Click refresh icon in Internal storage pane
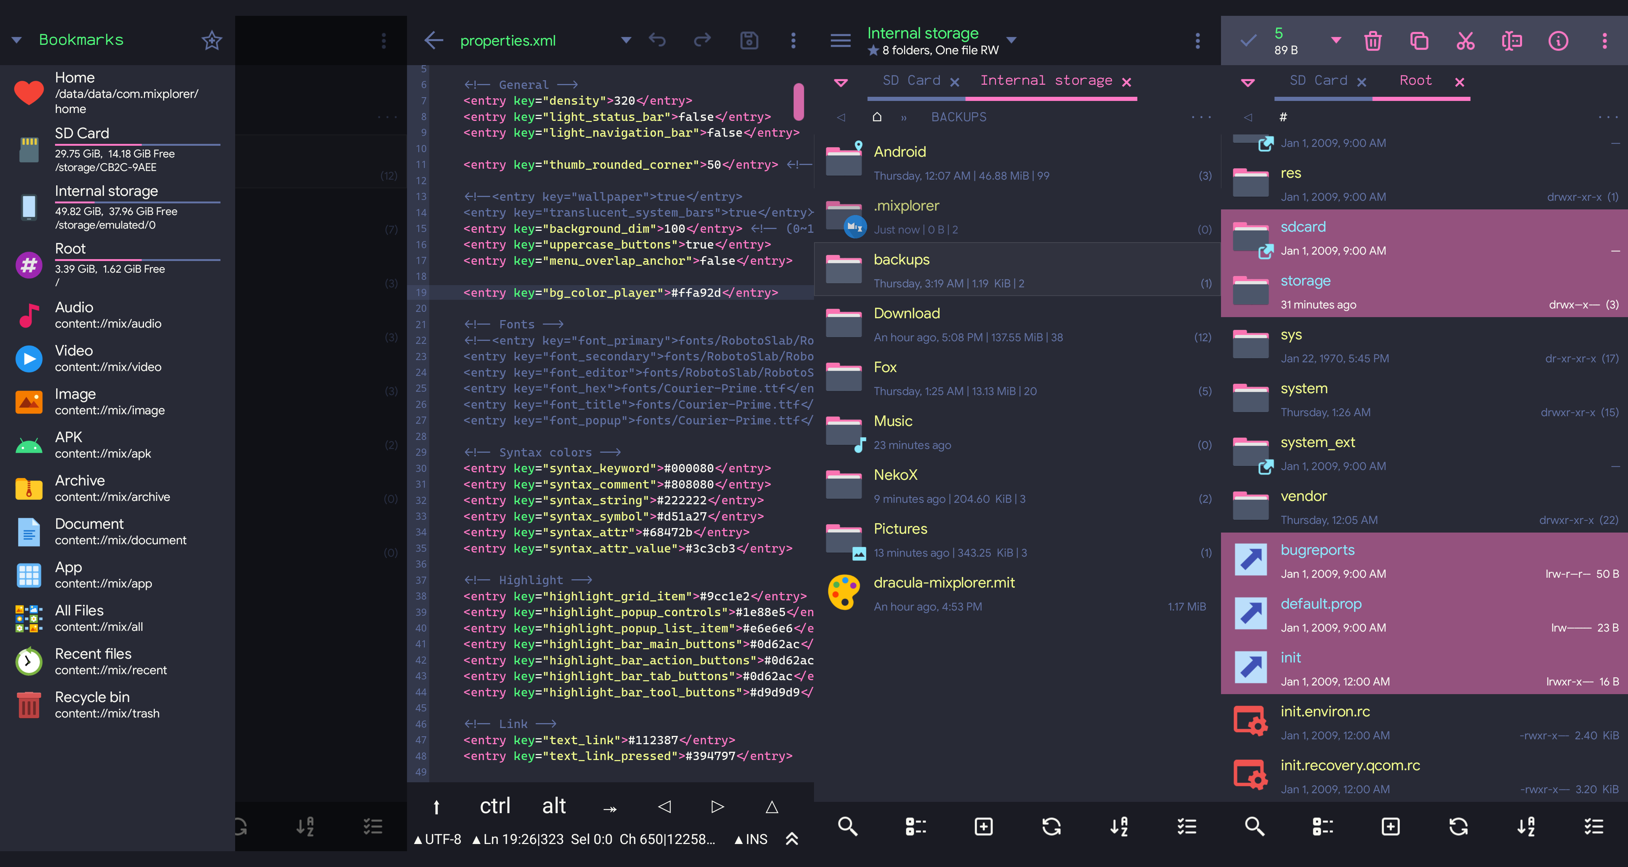Viewport: 1628px width, 867px height. tap(1051, 827)
